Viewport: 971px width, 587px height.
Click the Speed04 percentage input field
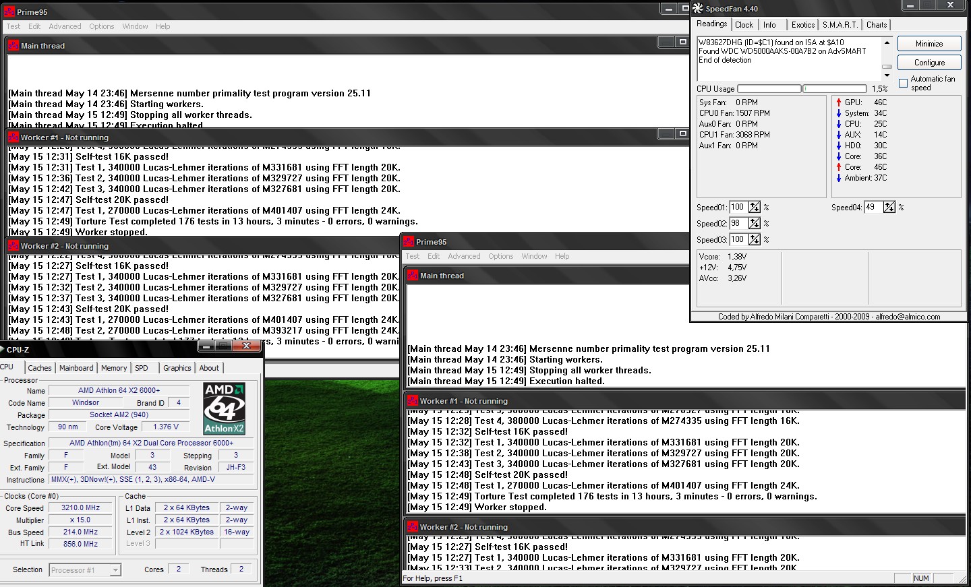873,207
